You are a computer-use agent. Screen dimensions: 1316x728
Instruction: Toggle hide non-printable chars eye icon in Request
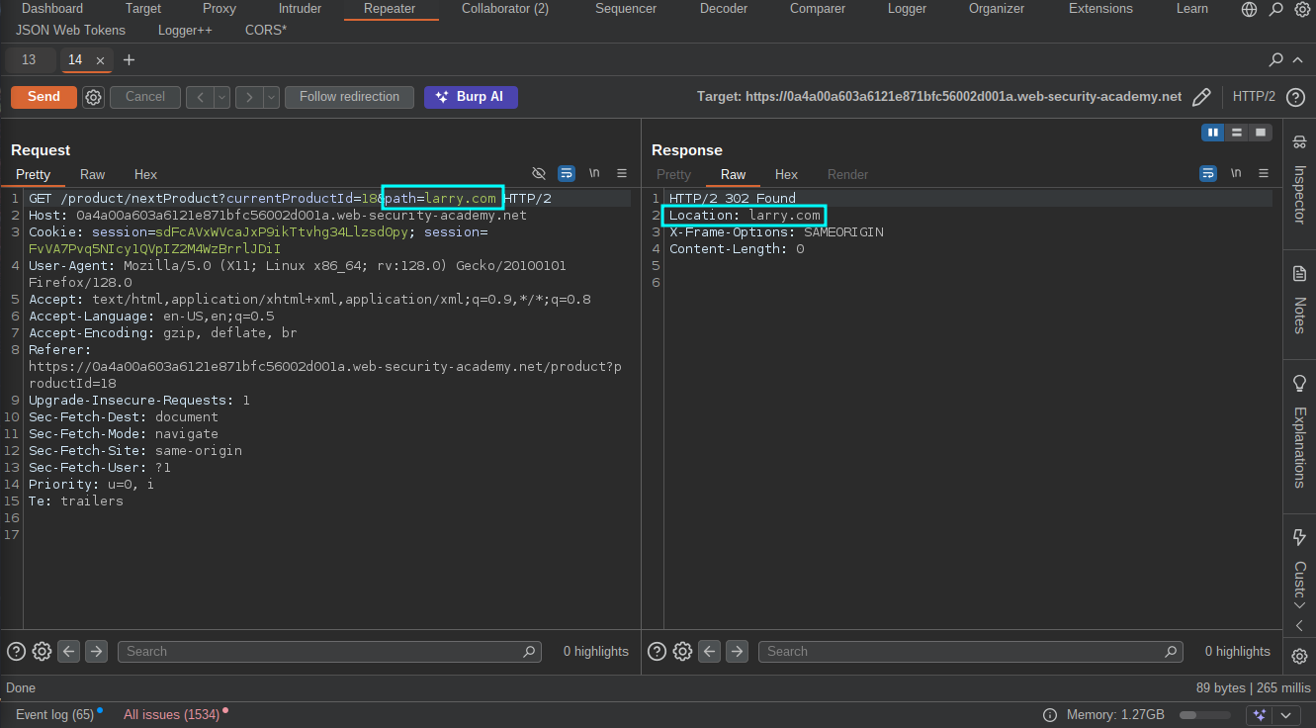(x=539, y=173)
